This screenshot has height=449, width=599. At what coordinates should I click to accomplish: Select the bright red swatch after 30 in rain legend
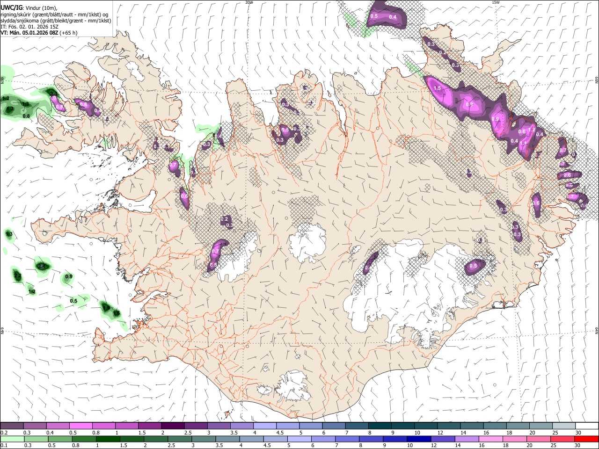click(x=587, y=439)
